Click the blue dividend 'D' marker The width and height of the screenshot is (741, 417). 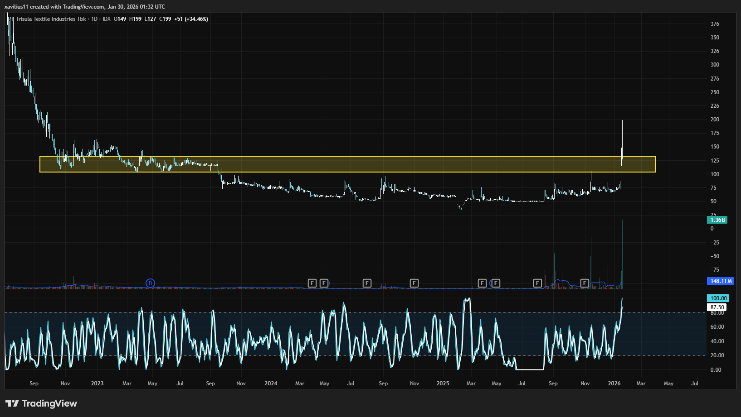pos(150,283)
